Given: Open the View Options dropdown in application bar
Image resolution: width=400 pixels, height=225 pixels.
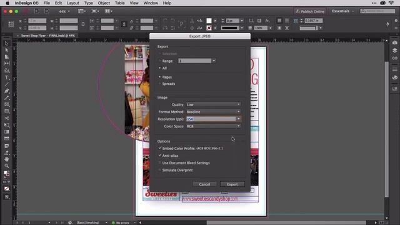Looking at the screenshot, I should pos(82,11).
